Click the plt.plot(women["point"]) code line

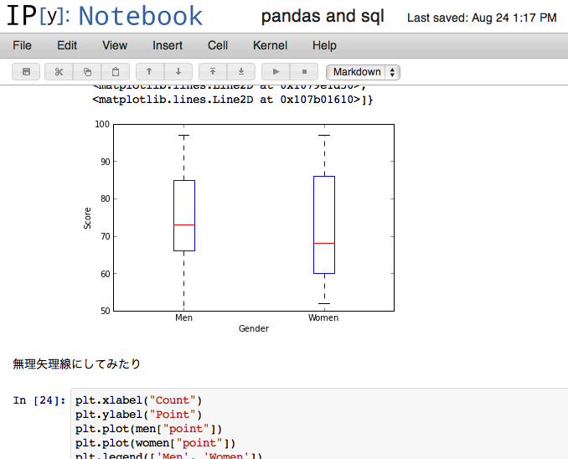coord(155,443)
